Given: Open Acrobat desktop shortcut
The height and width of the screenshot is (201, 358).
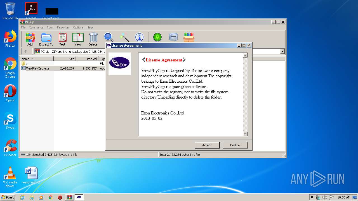Looking at the screenshot, I should coord(31,11).
